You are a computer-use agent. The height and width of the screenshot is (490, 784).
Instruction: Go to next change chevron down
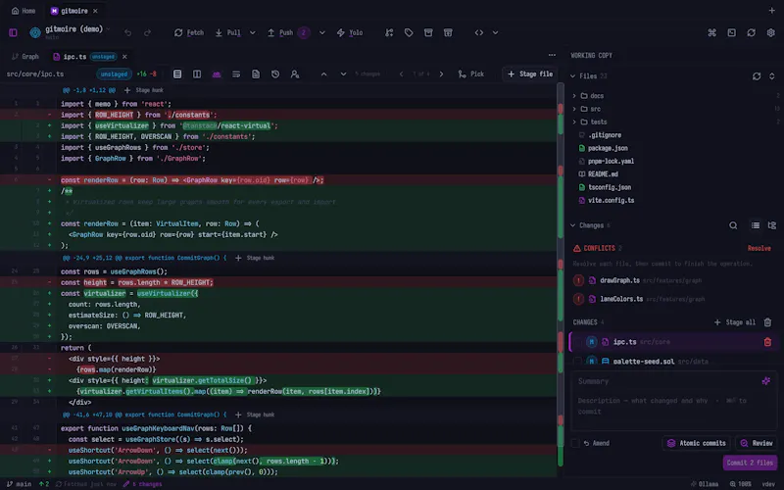(344, 74)
